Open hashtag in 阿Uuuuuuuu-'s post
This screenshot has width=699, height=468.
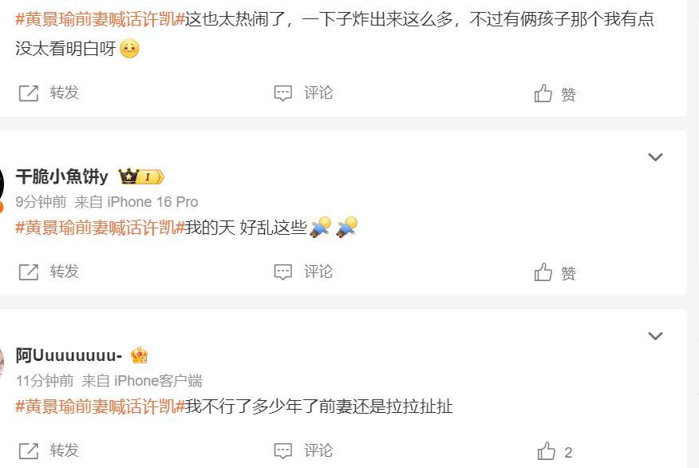click(x=101, y=407)
